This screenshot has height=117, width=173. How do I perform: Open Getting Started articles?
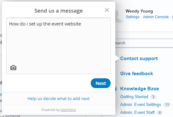[134, 97]
